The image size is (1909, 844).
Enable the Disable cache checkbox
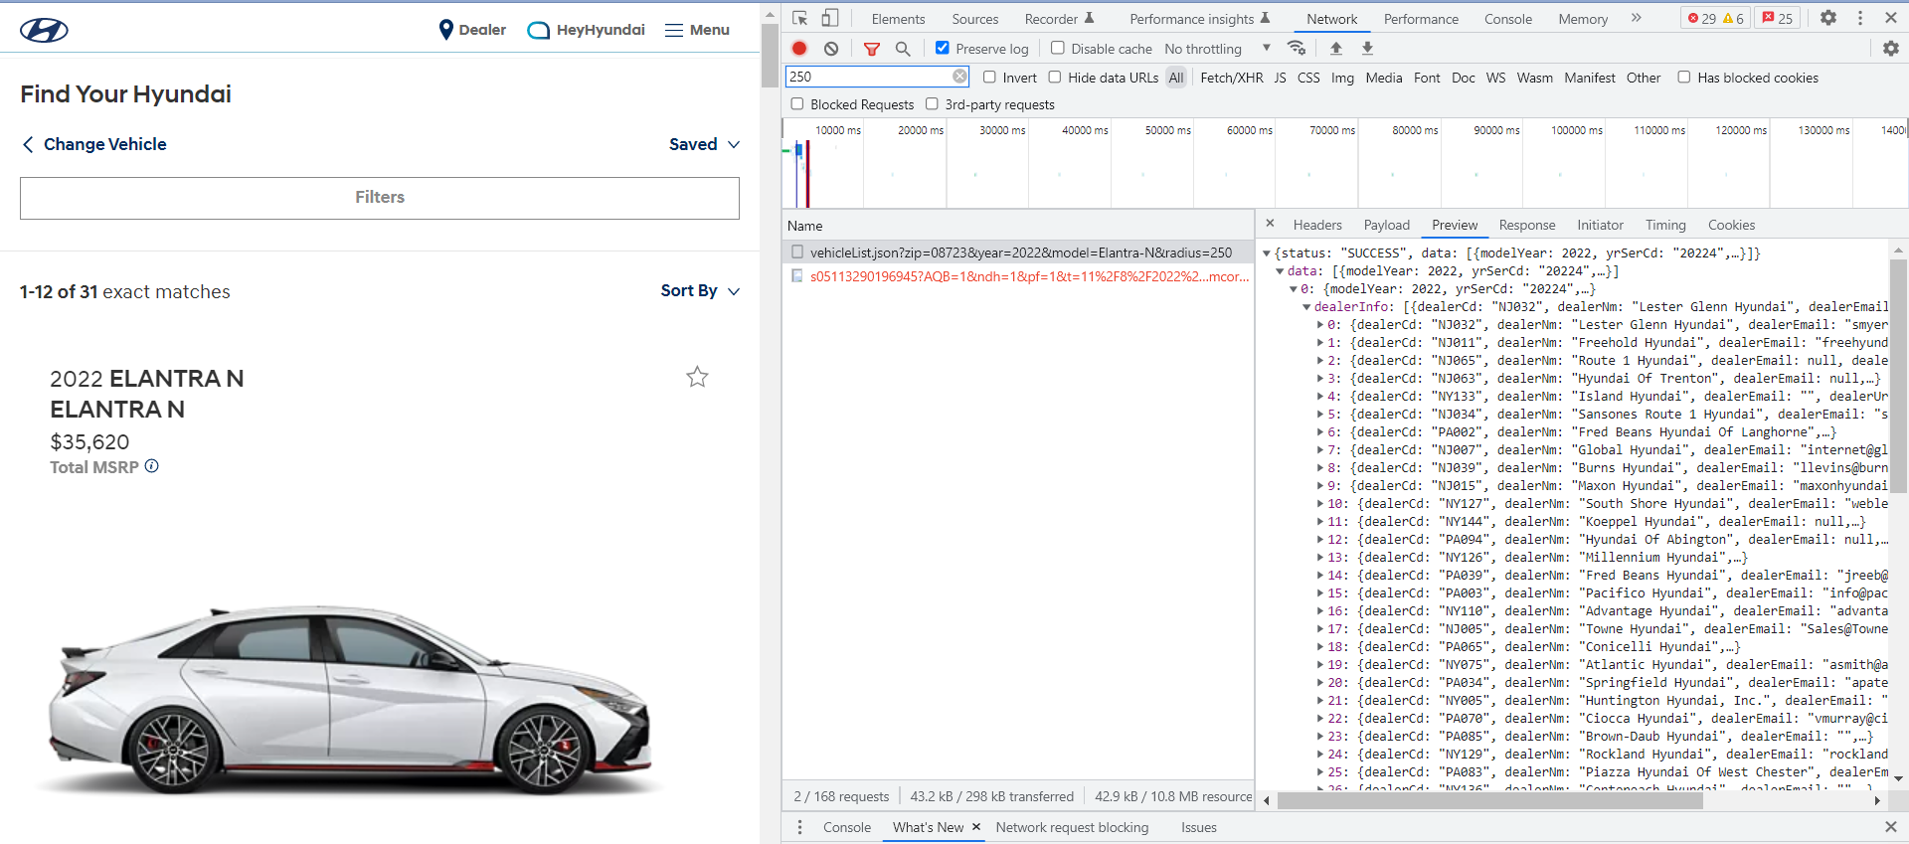(1058, 48)
